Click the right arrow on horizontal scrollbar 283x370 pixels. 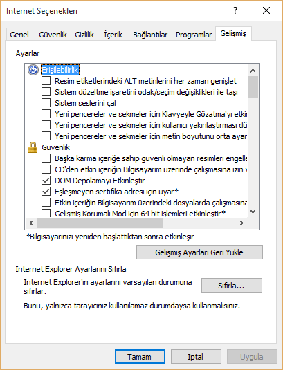241,223
